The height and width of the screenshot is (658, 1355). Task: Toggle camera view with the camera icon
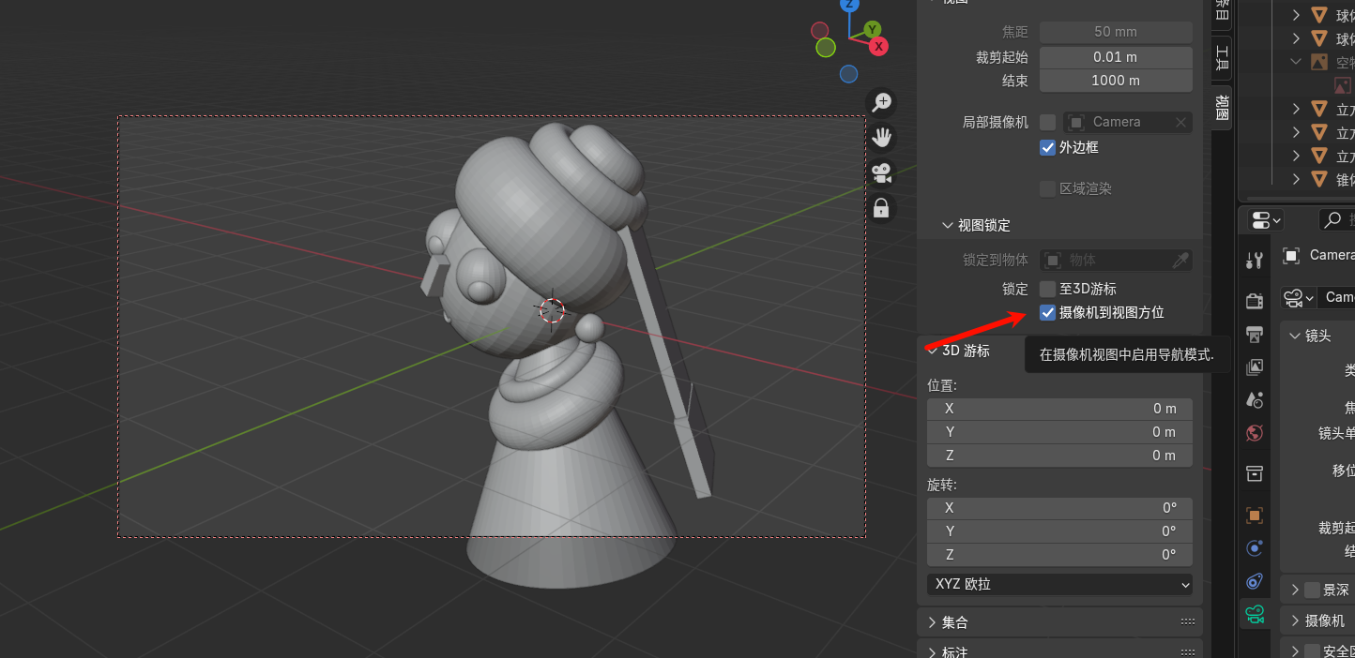coord(881,172)
